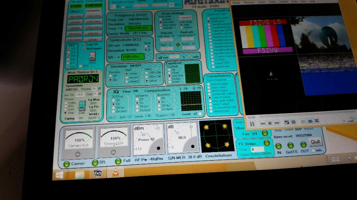357x200 pixels.
Task: Click the Full green indicator LED
Action: [118, 161]
